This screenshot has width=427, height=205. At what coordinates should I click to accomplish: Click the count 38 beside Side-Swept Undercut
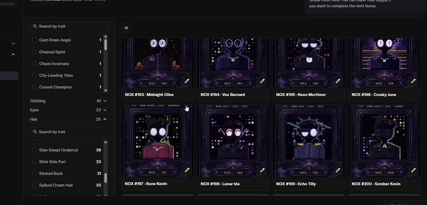pyautogui.click(x=99, y=150)
